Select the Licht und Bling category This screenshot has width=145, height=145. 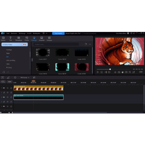point(11,60)
